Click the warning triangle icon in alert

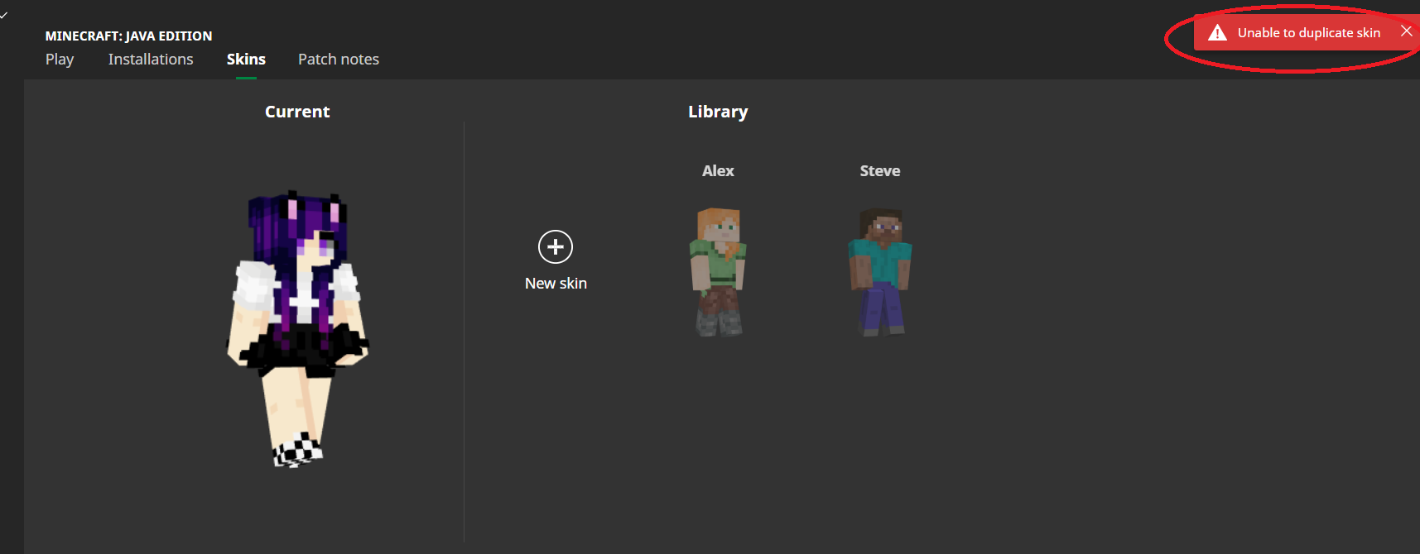click(1217, 33)
